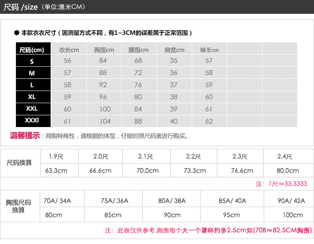The height and width of the screenshot is (244, 314).
Task: Click waist value 80 in XL row
Action: [x=138, y=97]
